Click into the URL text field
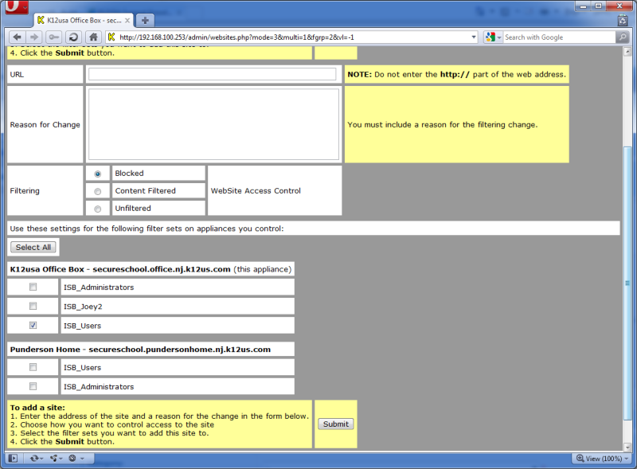 (212, 74)
